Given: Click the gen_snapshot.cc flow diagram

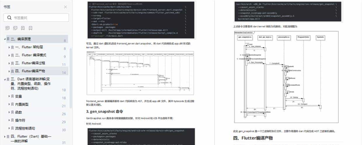Looking at the screenshot, I should pos(286,77).
